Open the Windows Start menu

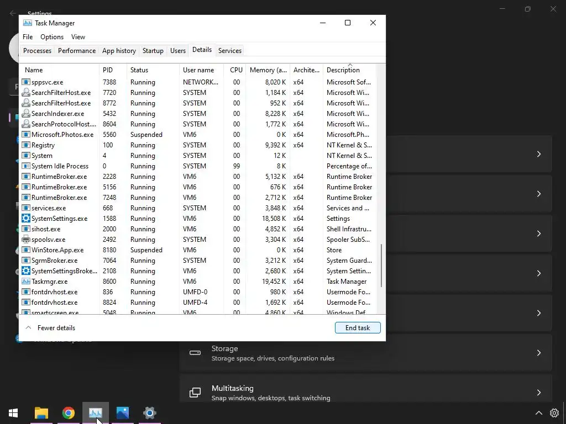pyautogui.click(x=13, y=413)
